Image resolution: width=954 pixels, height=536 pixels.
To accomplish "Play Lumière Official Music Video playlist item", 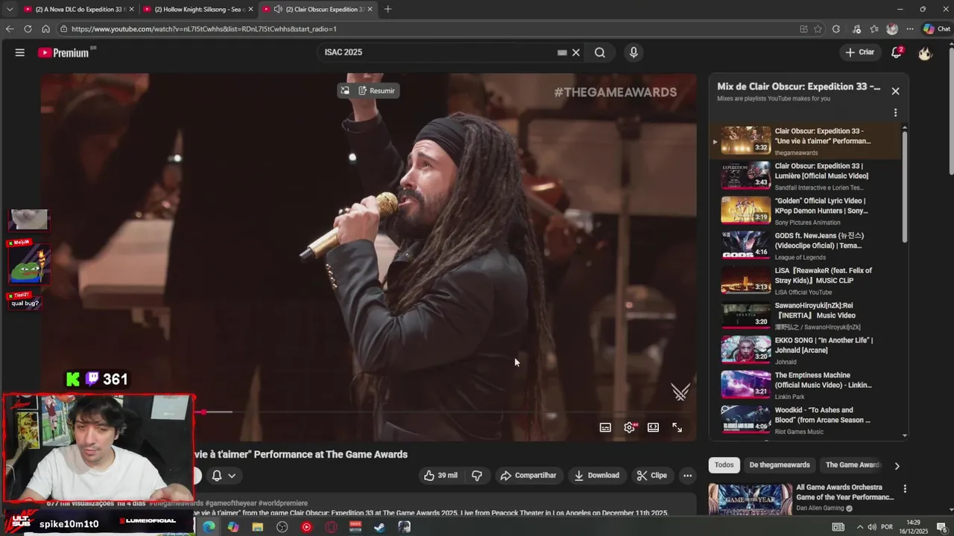I will point(806,175).
